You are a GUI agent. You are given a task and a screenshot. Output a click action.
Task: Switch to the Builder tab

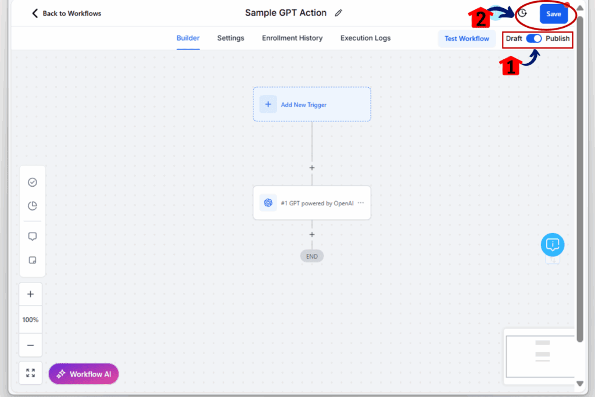188,38
